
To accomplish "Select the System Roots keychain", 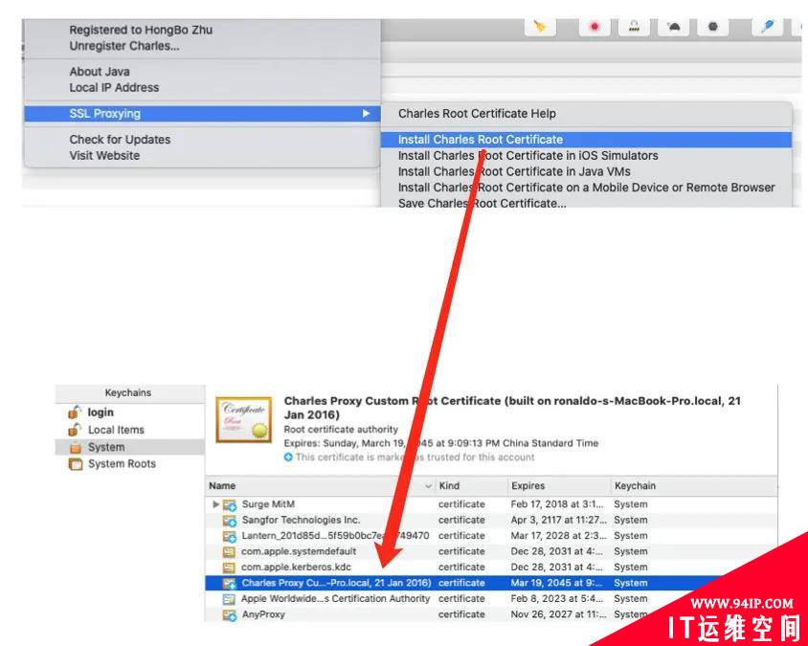I will click(x=122, y=463).
